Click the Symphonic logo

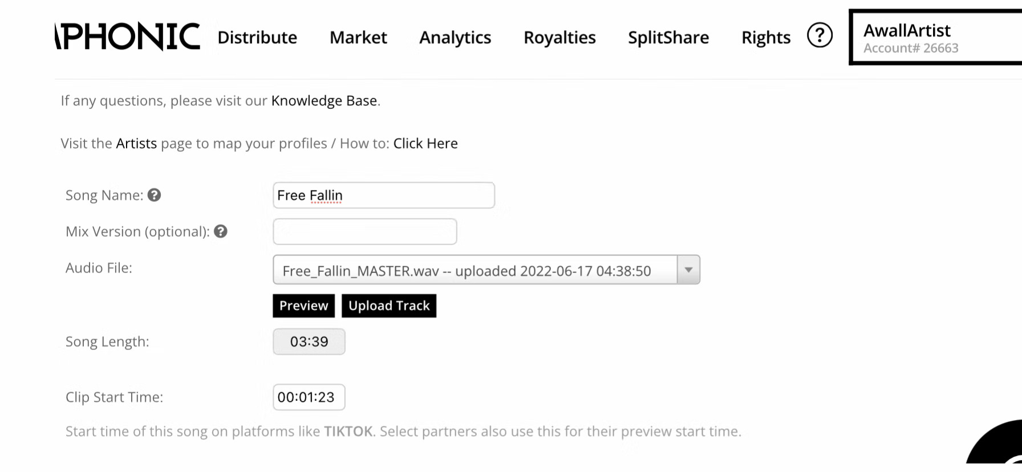[x=128, y=36]
